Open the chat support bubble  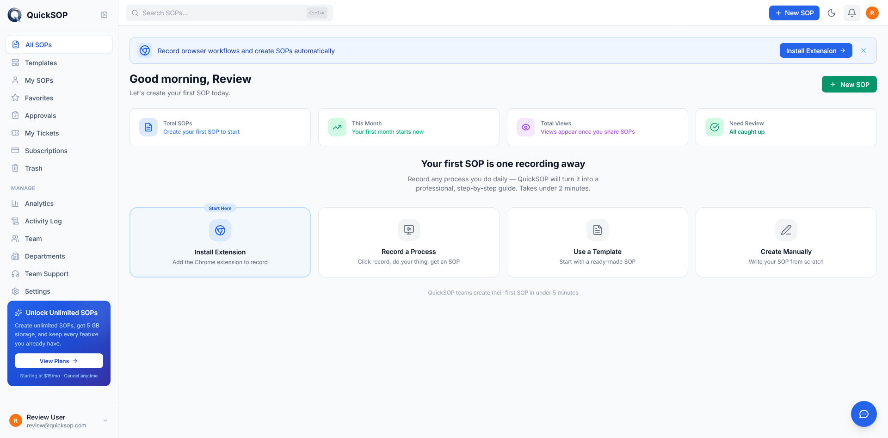(x=864, y=414)
